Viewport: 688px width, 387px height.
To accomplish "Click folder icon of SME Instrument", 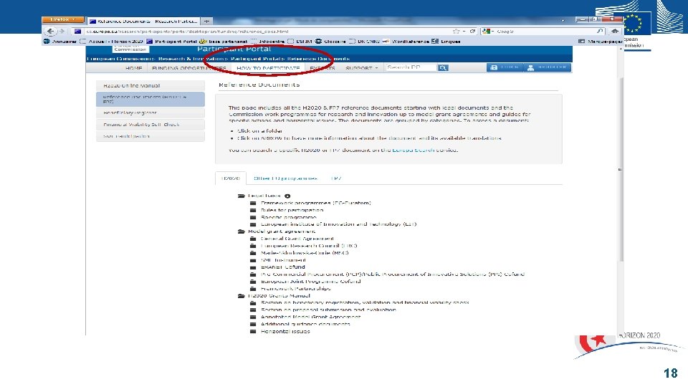I will (253, 260).
